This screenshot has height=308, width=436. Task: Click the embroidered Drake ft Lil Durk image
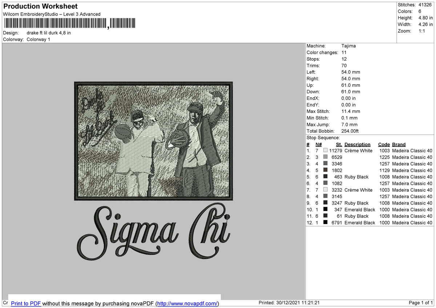point(153,141)
